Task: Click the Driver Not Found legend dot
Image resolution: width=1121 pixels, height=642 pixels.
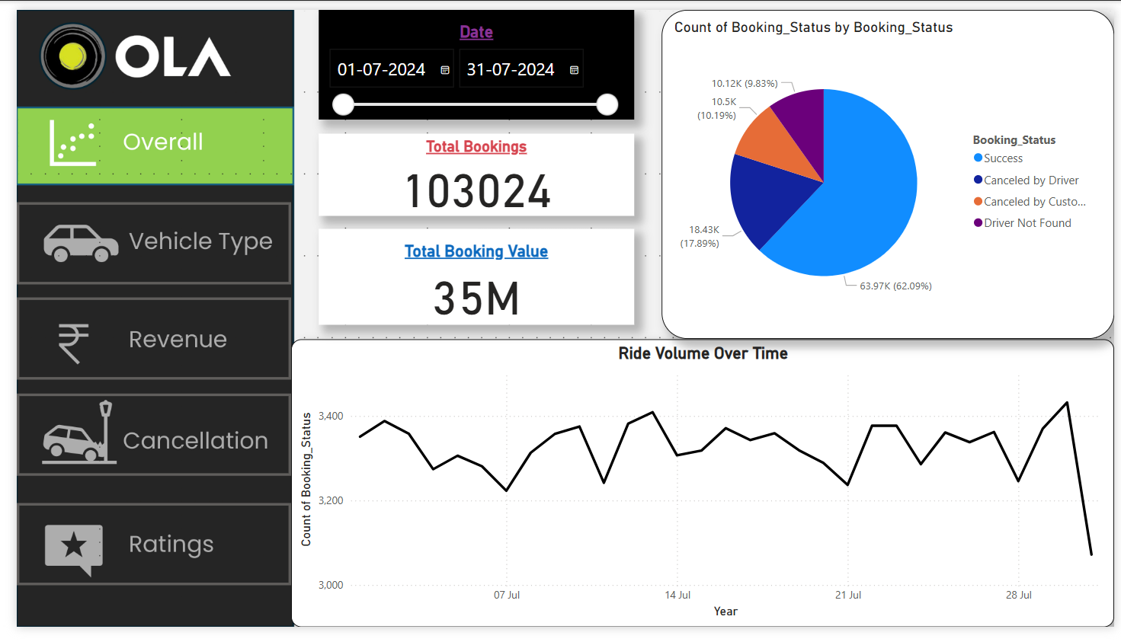Action: point(978,222)
